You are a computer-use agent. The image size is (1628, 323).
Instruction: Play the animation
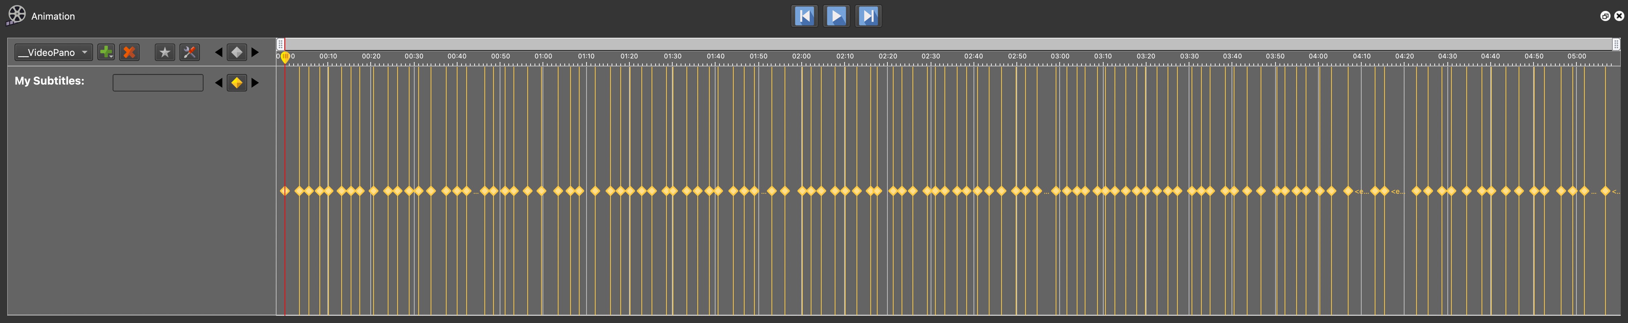tap(836, 16)
